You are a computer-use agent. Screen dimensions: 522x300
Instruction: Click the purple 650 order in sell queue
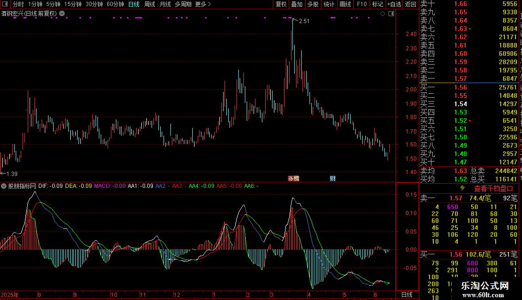pos(453,207)
